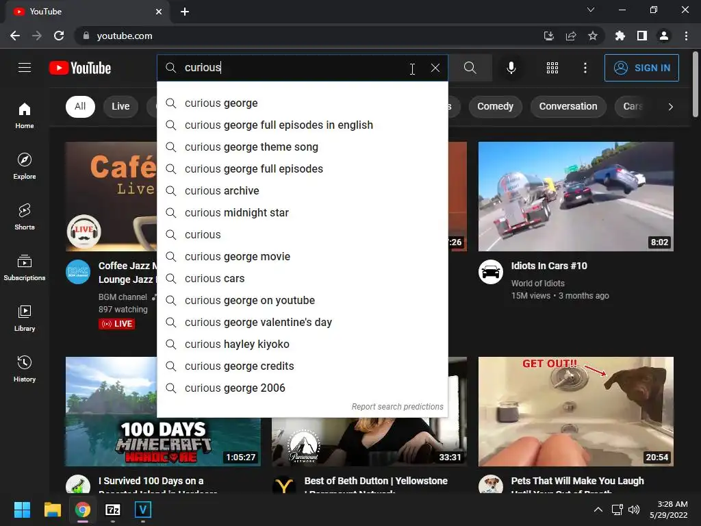The width and height of the screenshot is (701, 526).
Task: Choose the plain "curious" suggestion
Action: (x=303, y=235)
